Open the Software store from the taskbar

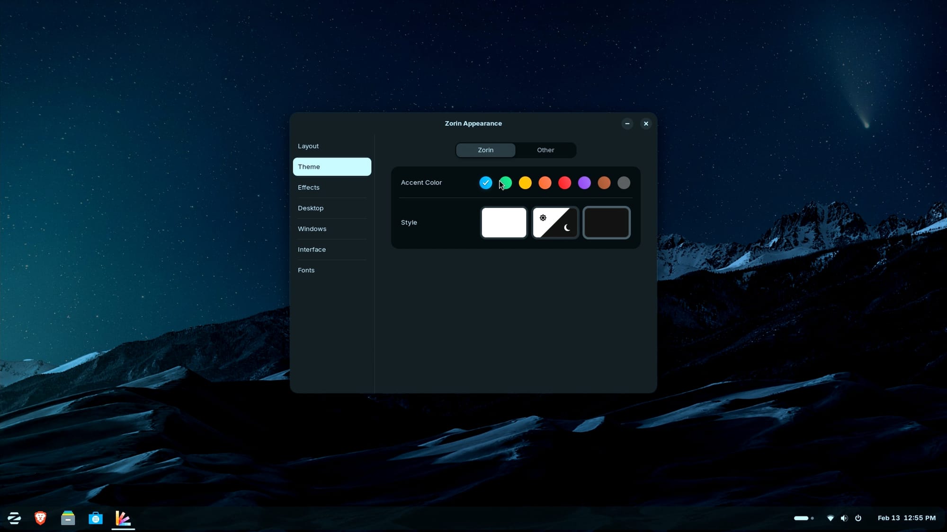click(x=96, y=518)
